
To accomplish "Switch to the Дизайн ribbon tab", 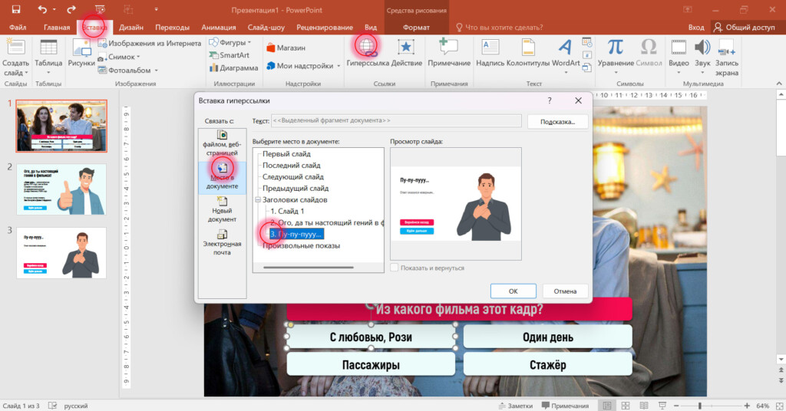I will [130, 27].
